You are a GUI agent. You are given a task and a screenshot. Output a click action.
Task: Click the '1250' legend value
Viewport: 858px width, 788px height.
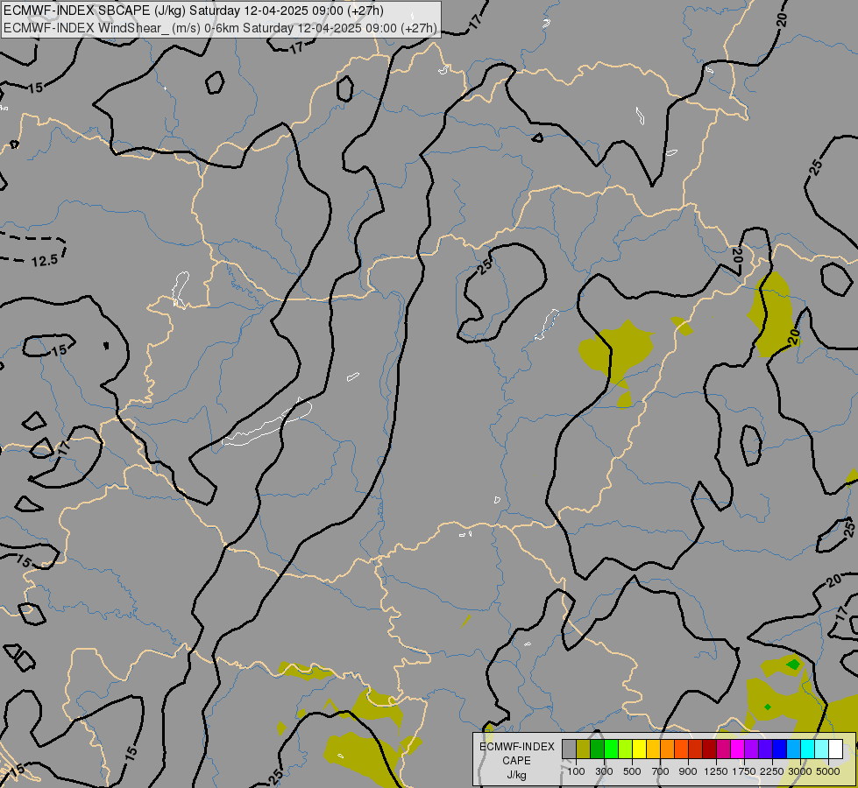click(x=716, y=771)
